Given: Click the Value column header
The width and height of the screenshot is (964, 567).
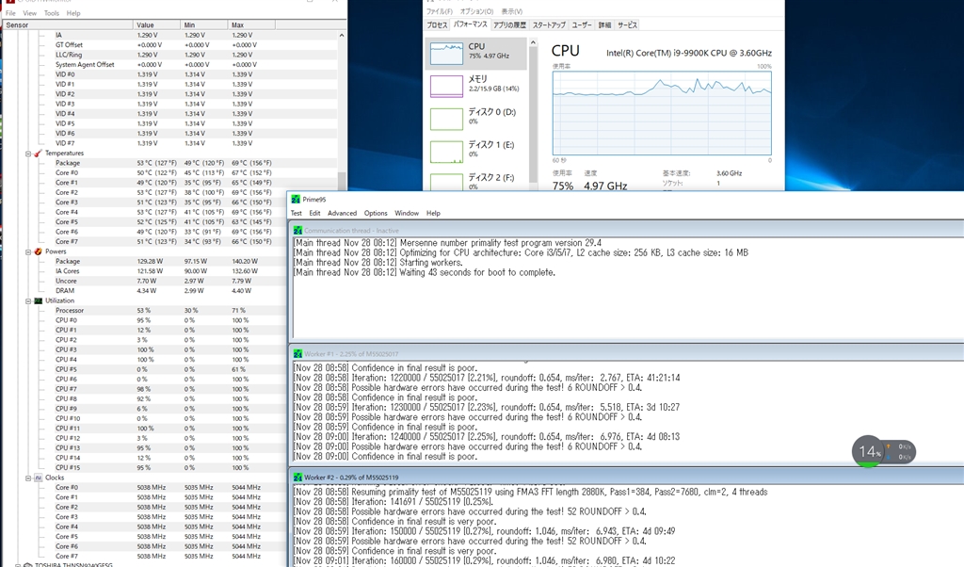Looking at the screenshot, I should pyautogui.click(x=157, y=24).
